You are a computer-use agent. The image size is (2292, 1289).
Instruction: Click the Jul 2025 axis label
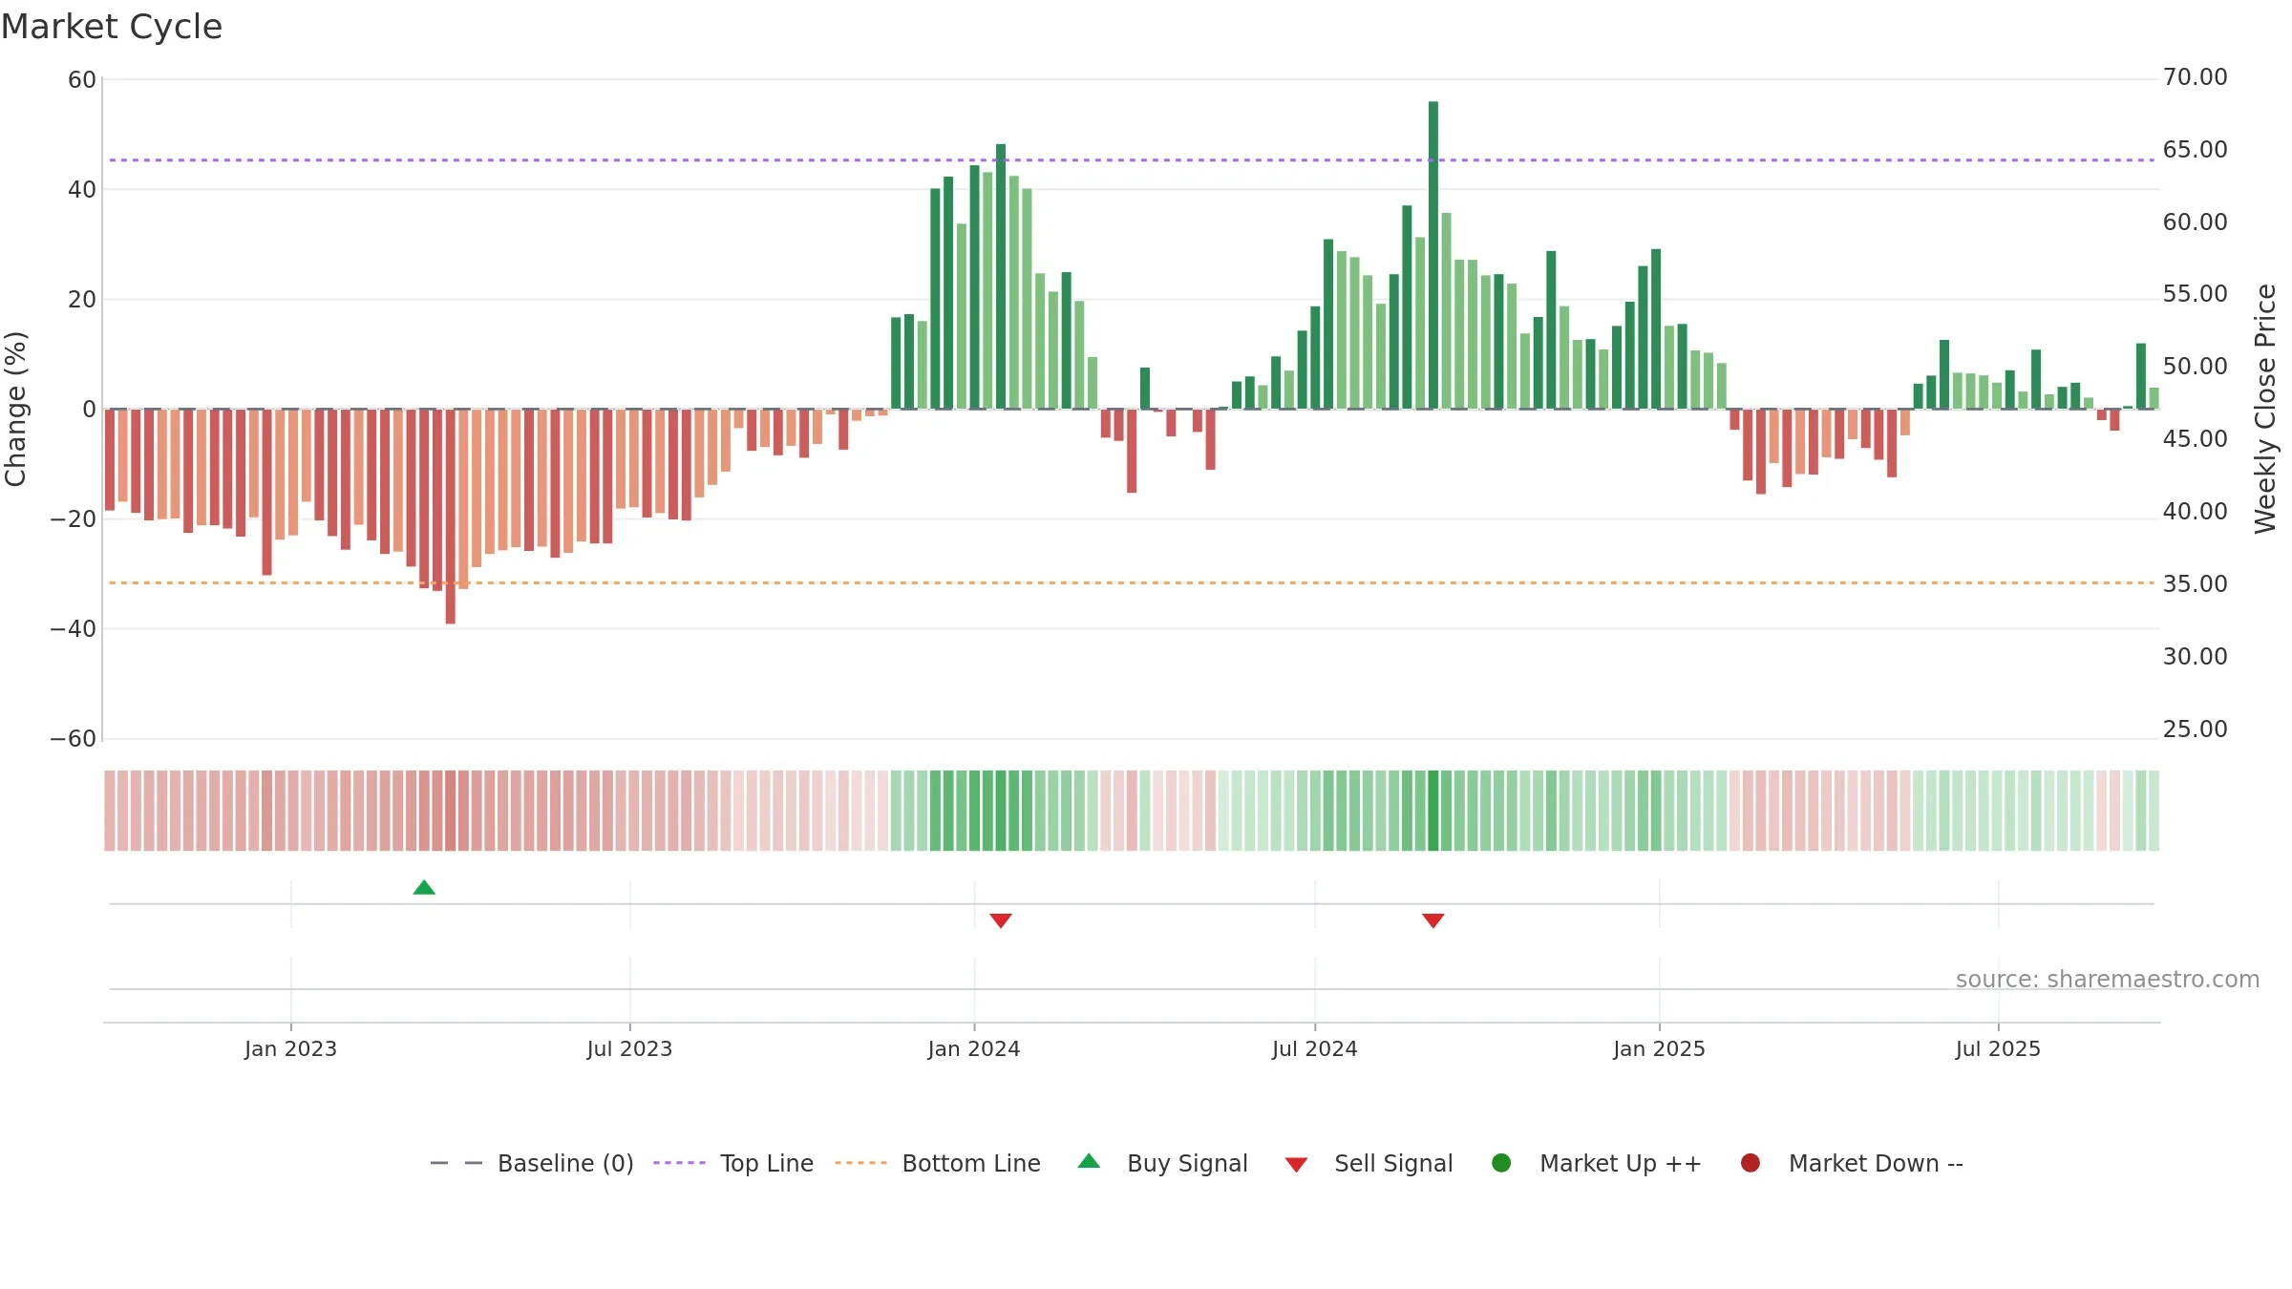[x=1998, y=1048]
